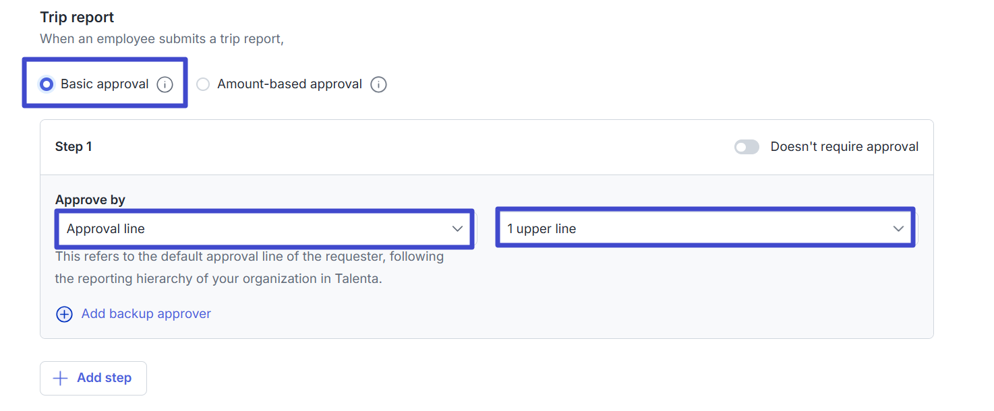This screenshot has width=994, height=411.
Task: Enable the Doesn't require approval toggle
Action: pos(747,147)
